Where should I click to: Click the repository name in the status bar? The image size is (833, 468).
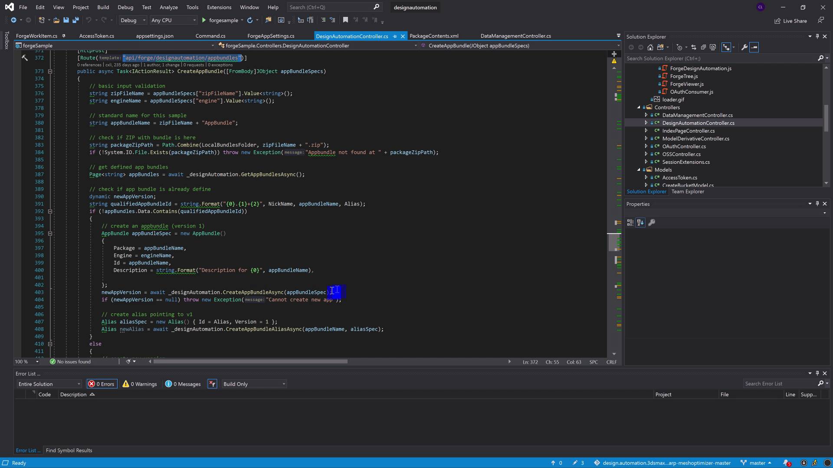coord(662,463)
